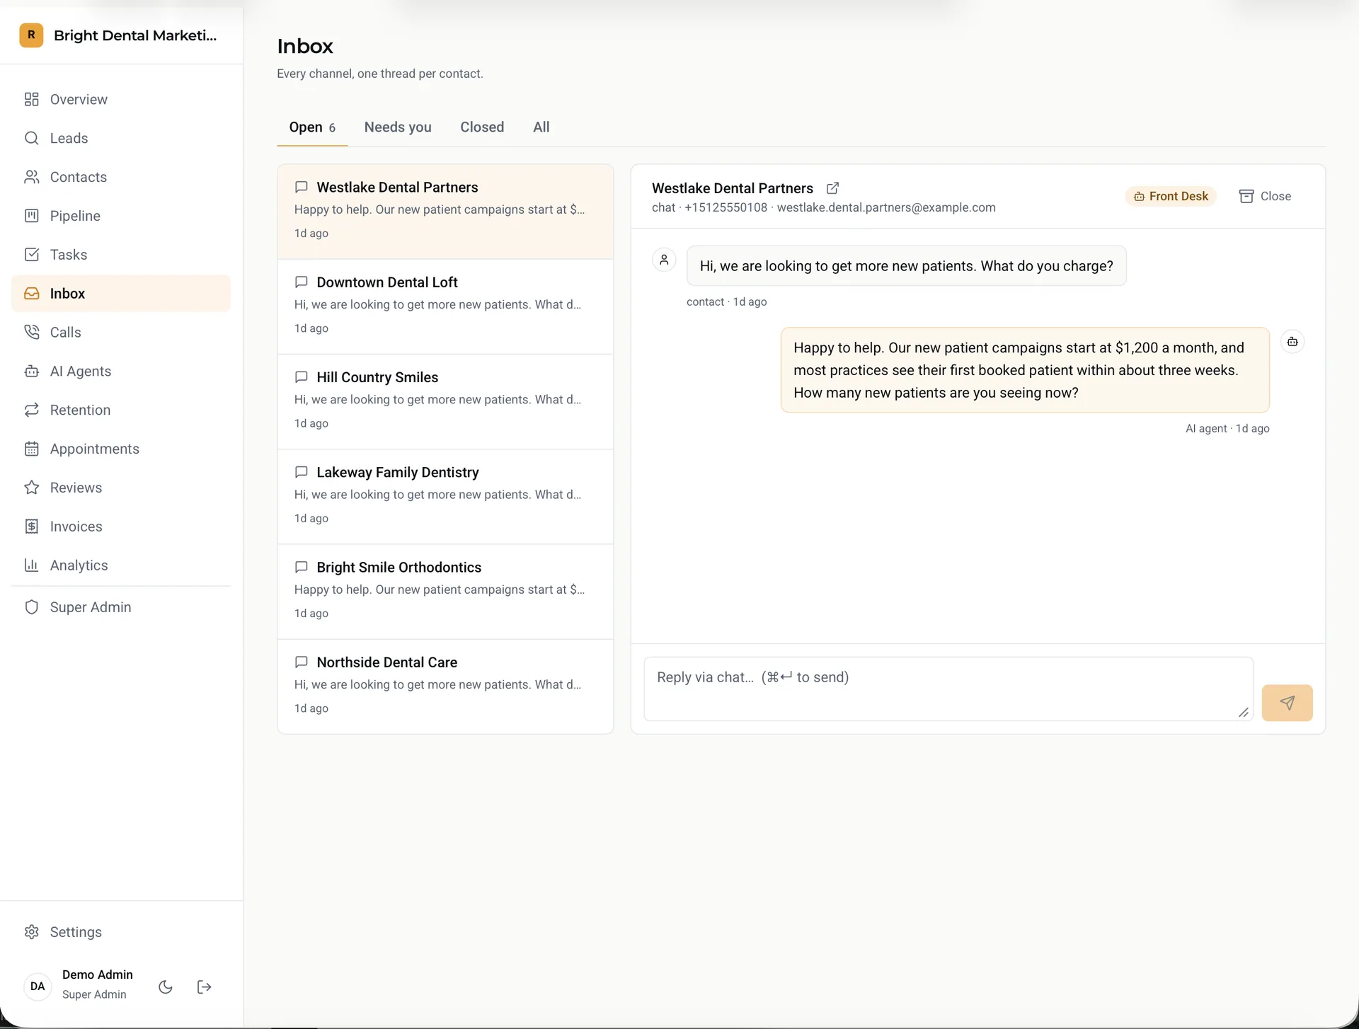The width and height of the screenshot is (1359, 1029).
Task: Open the Invoices dollar icon
Action: point(31,527)
